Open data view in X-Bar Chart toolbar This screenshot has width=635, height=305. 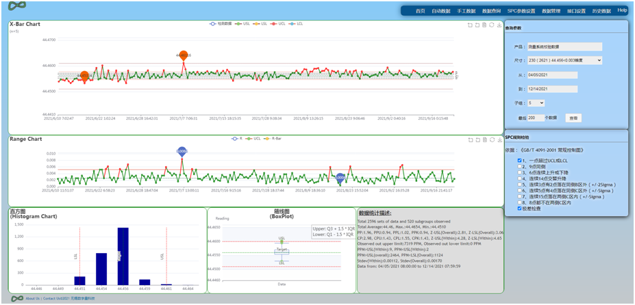(484, 25)
